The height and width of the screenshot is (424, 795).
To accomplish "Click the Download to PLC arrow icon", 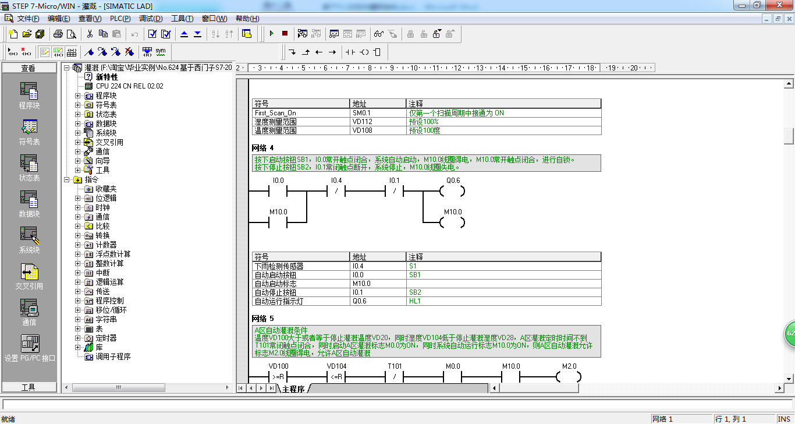I will [x=197, y=34].
